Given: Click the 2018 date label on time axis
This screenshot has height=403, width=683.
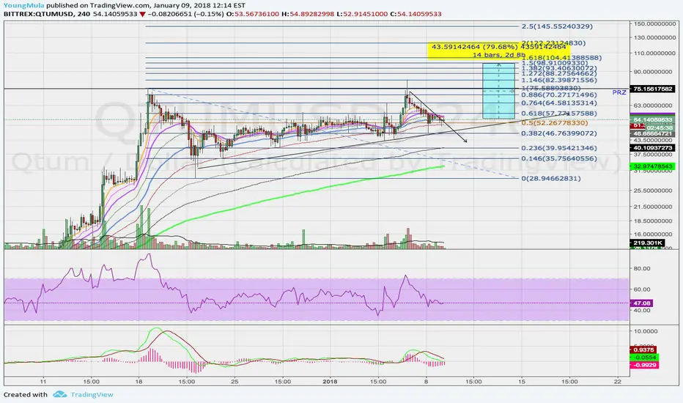Looking at the screenshot, I should point(331,382).
